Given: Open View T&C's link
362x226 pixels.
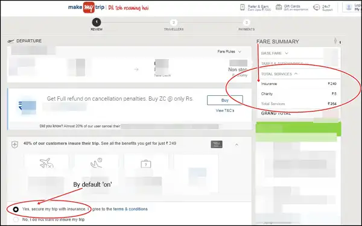Looking at the screenshot, I should pos(225,110).
